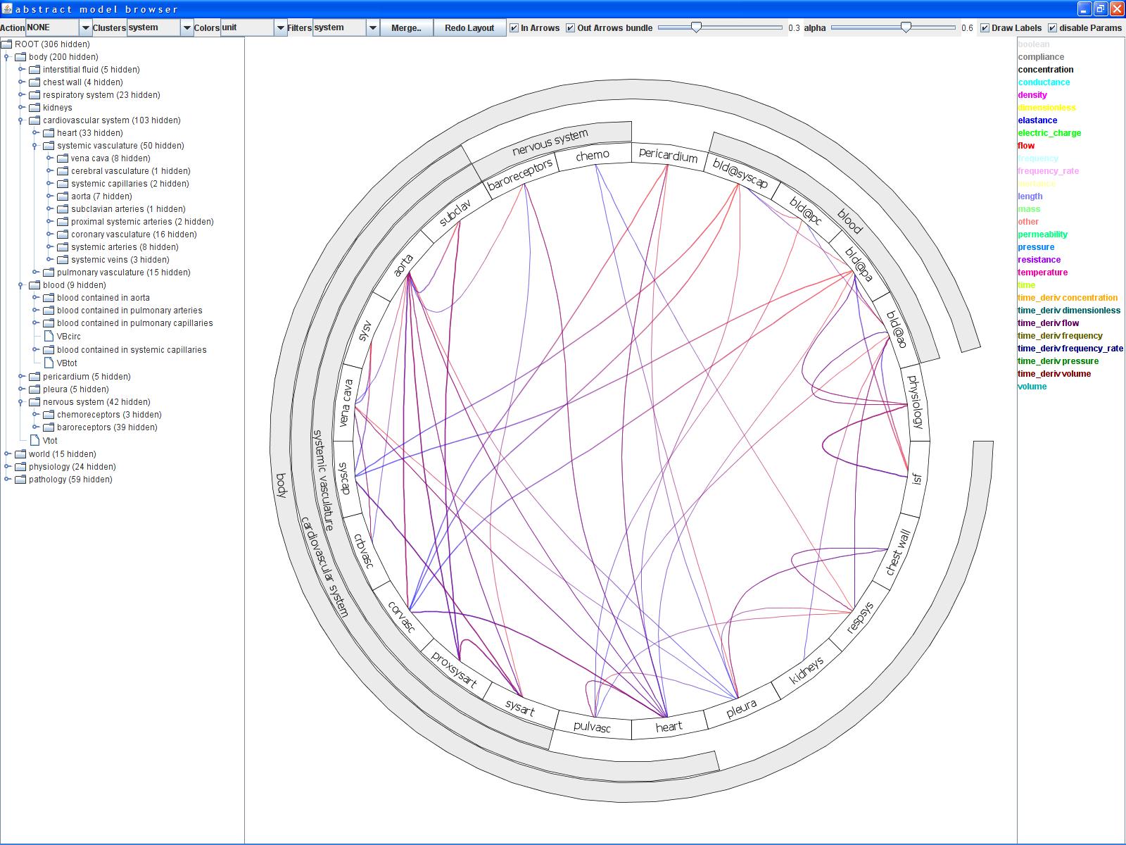Select 'time_deriv pressure' in the legend
Screen dimensions: 1126x845
(x=1058, y=361)
